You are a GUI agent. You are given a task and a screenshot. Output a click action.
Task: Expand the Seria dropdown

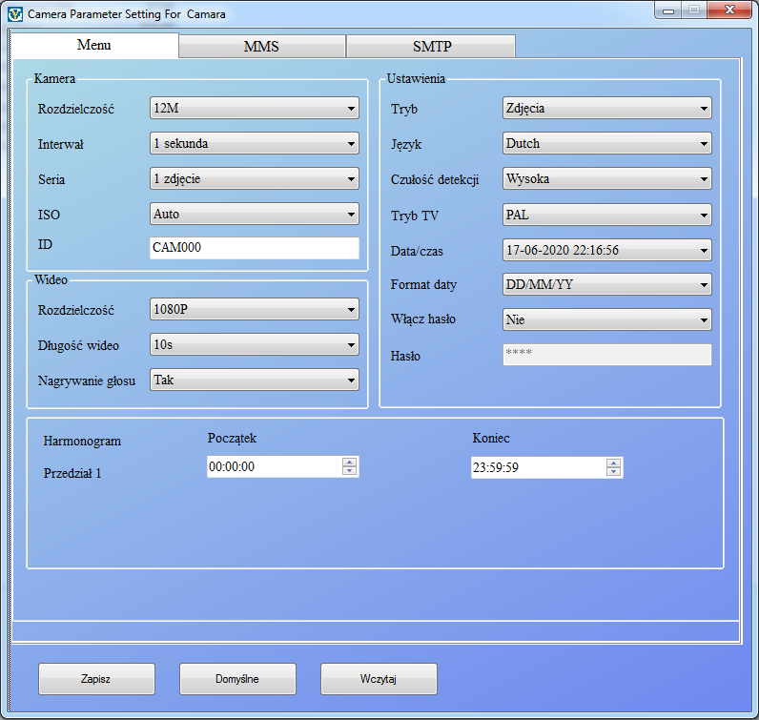[255, 178]
